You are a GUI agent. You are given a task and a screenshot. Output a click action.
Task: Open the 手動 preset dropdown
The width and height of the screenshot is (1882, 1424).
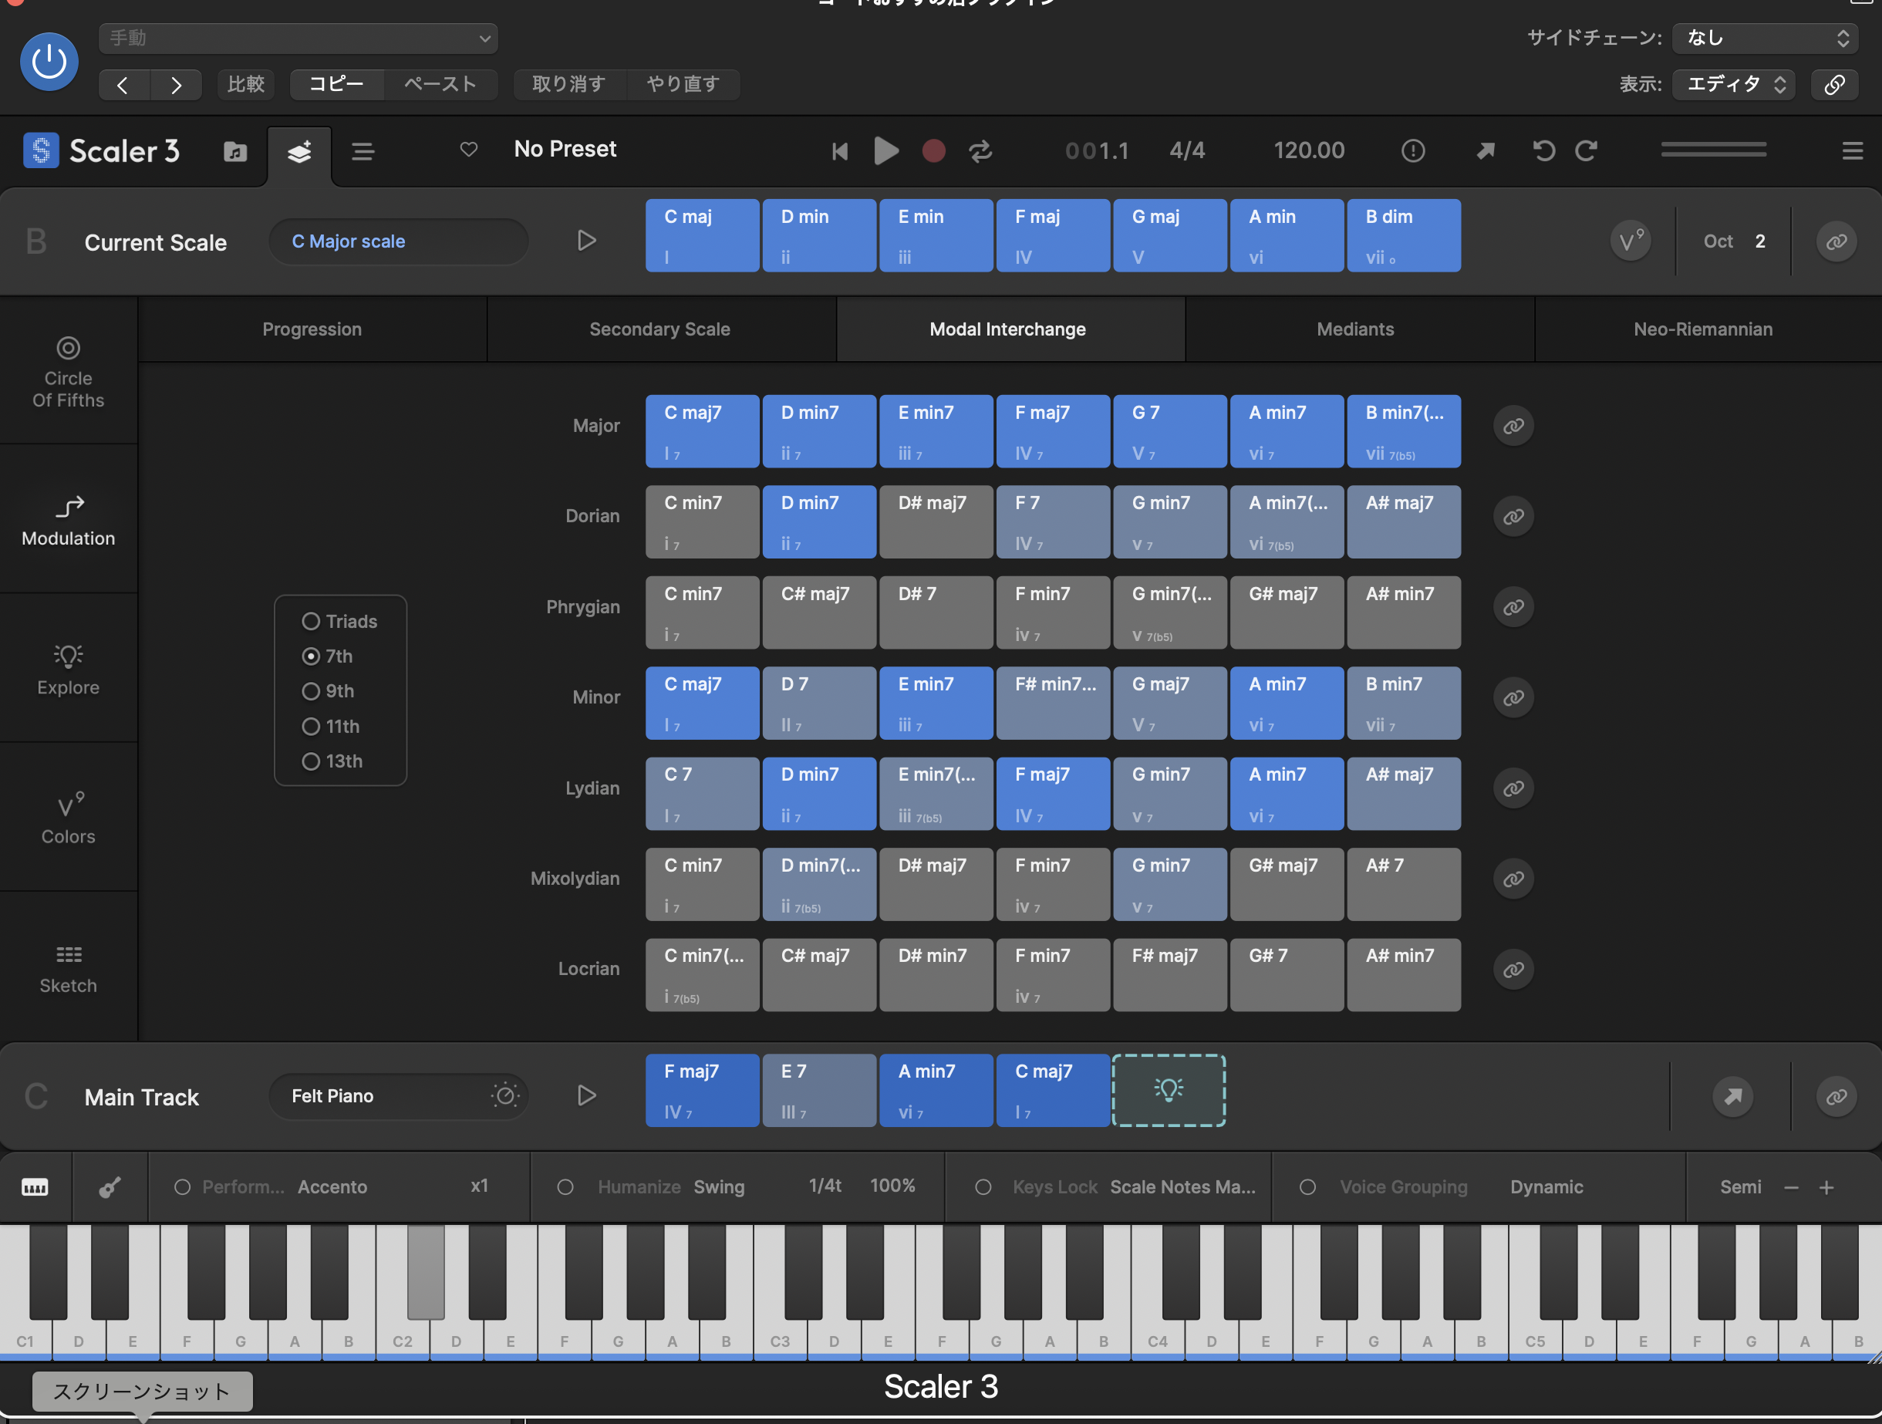[x=298, y=39]
